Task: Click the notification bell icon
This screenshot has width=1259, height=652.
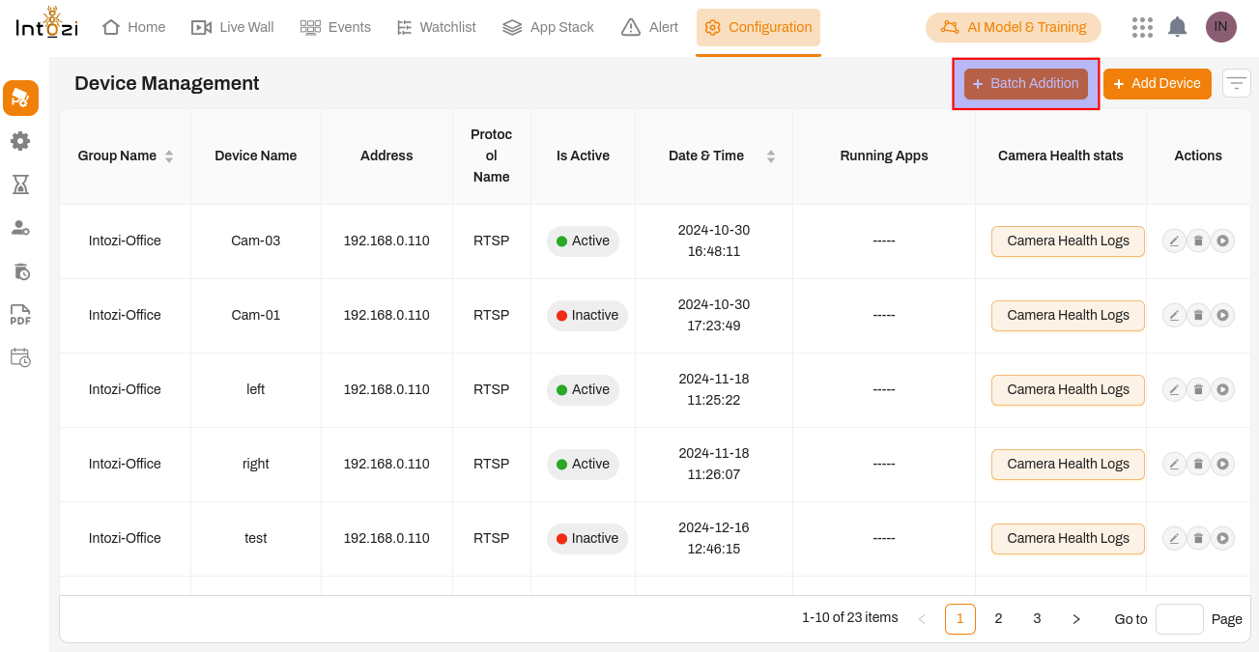Action: coord(1177,27)
